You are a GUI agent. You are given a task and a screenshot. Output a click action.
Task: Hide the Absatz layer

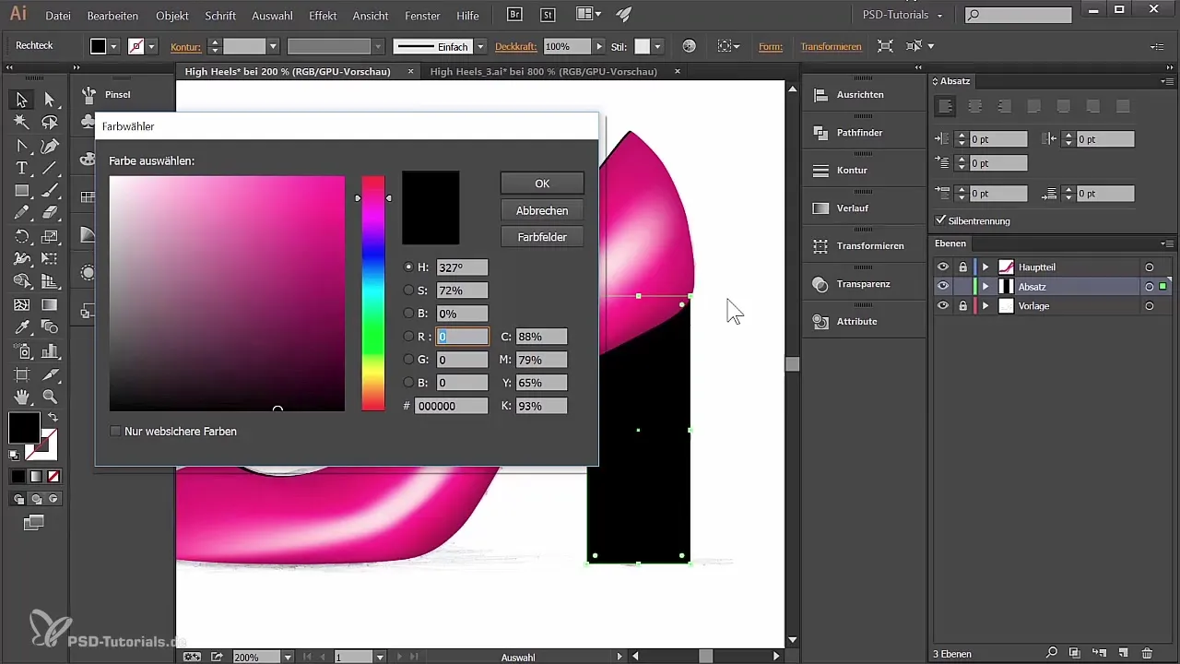coord(942,287)
